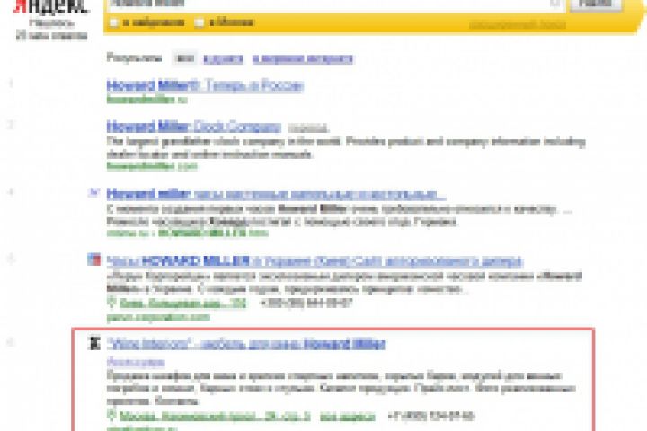Switch to the third results filter link
The width and height of the screenshot is (647, 431).
click(303, 59)
